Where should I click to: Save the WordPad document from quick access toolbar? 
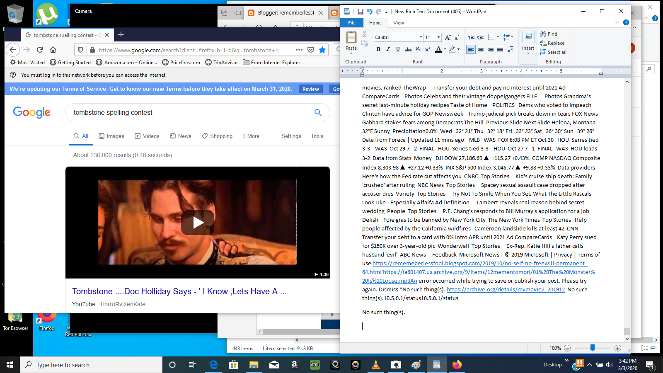pyautogui.click(x=360, y=12)
